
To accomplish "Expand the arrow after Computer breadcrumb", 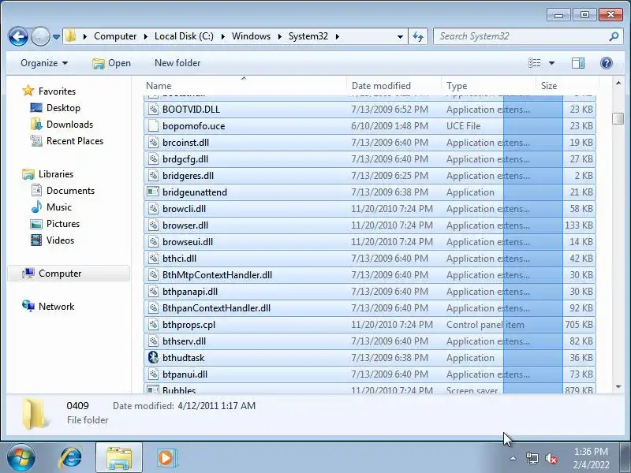I will tap(146, 36).
